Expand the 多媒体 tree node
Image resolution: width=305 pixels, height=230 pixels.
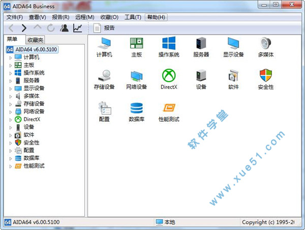11,96
